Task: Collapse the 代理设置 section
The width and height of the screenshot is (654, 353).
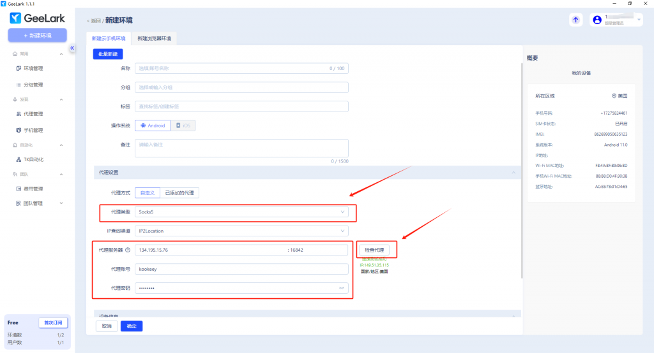Action: pyautogui.click(x=512, y=173)
